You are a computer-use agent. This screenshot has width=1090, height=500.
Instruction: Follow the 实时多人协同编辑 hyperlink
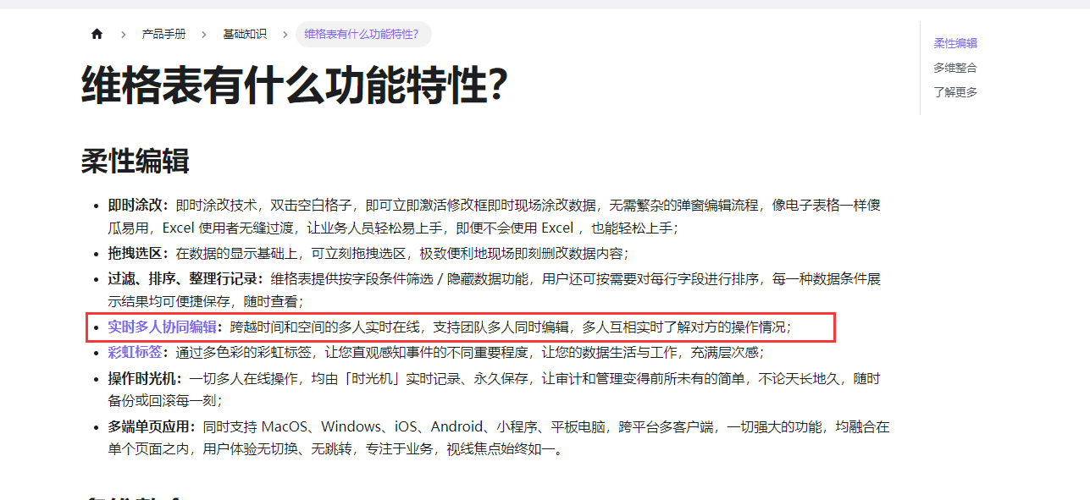point(162,327)
